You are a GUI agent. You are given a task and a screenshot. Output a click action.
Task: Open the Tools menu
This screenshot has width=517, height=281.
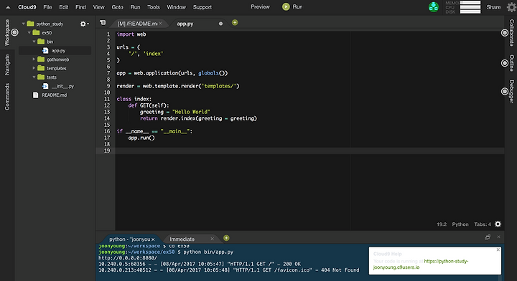[154, 7]
